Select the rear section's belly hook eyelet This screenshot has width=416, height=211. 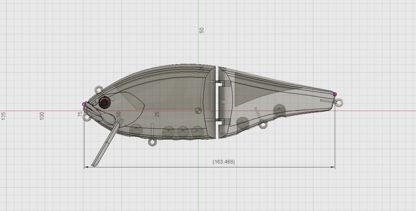point(263,125)
